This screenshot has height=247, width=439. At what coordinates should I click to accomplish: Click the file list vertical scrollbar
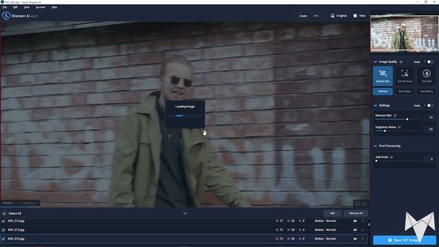click(x=369, y=224)
